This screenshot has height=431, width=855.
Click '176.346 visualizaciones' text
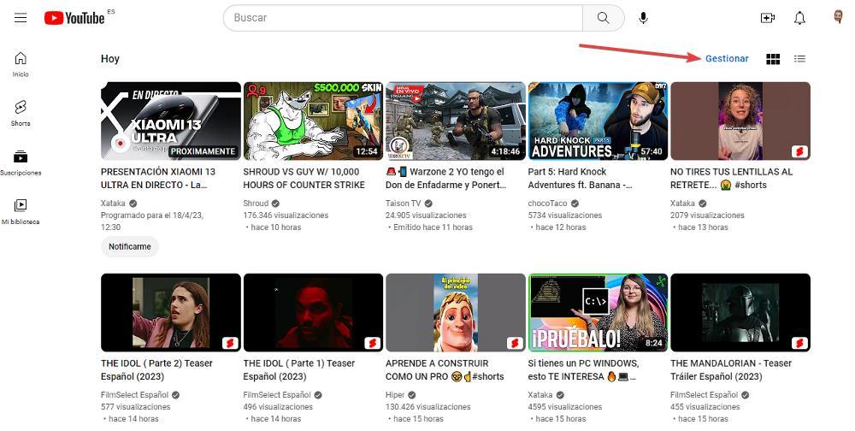pos(286,215)
